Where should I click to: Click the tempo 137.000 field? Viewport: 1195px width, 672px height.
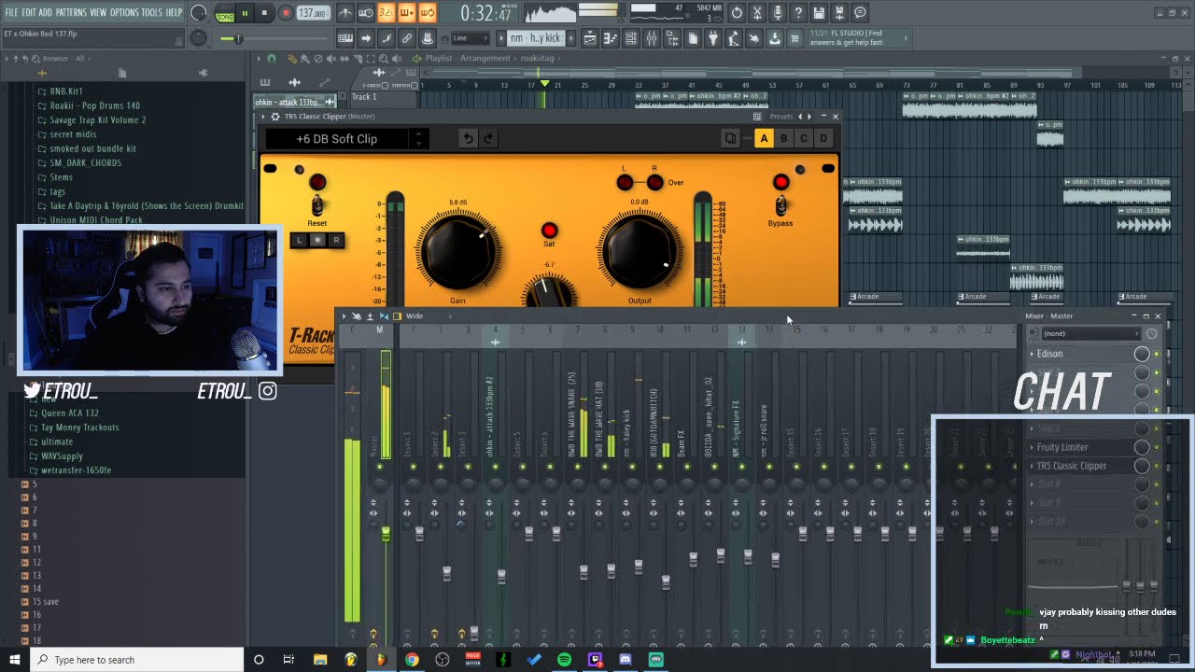coord(313,13)
